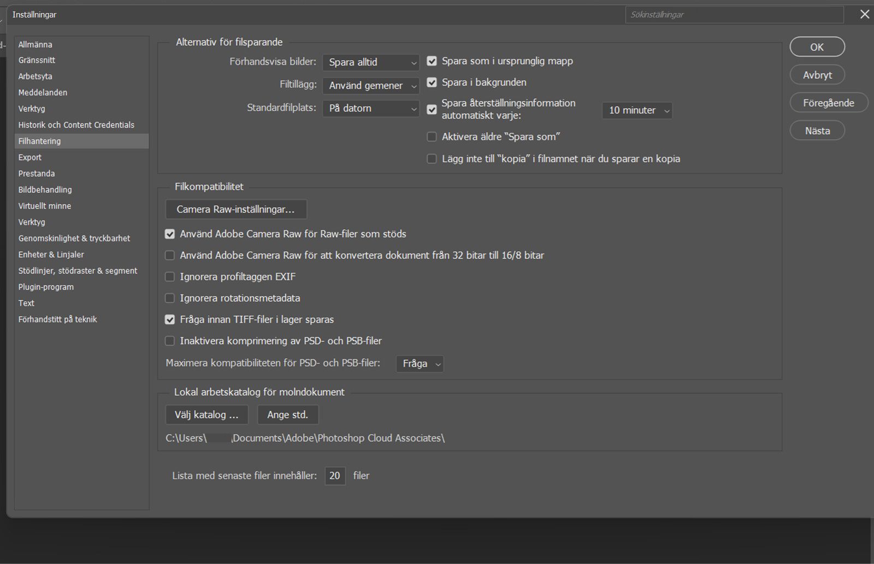
Task: Click the recent files count field
Action: pos(335,476)
